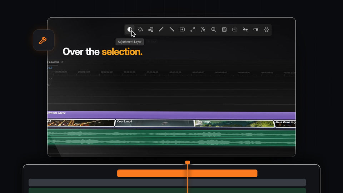Select the descending staircase icon
Viewport: 343px width, 193px height.
(172, 29)
